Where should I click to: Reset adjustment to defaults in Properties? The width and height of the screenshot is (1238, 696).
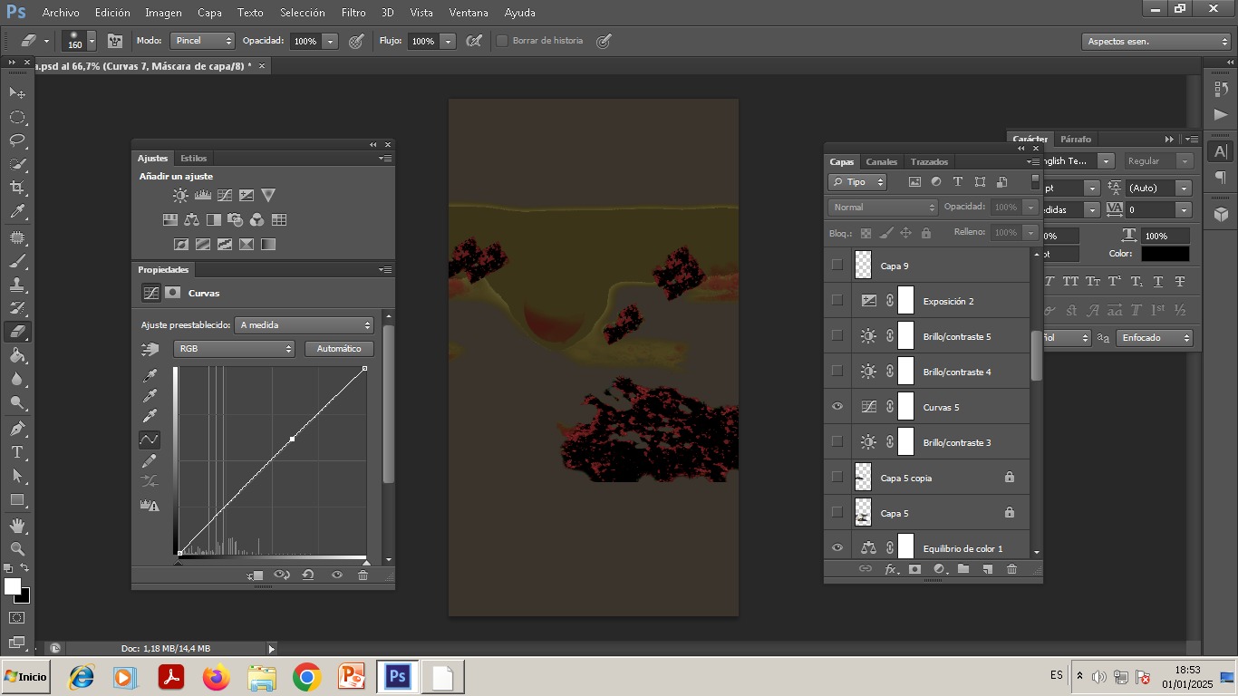(x=308, y=575)
